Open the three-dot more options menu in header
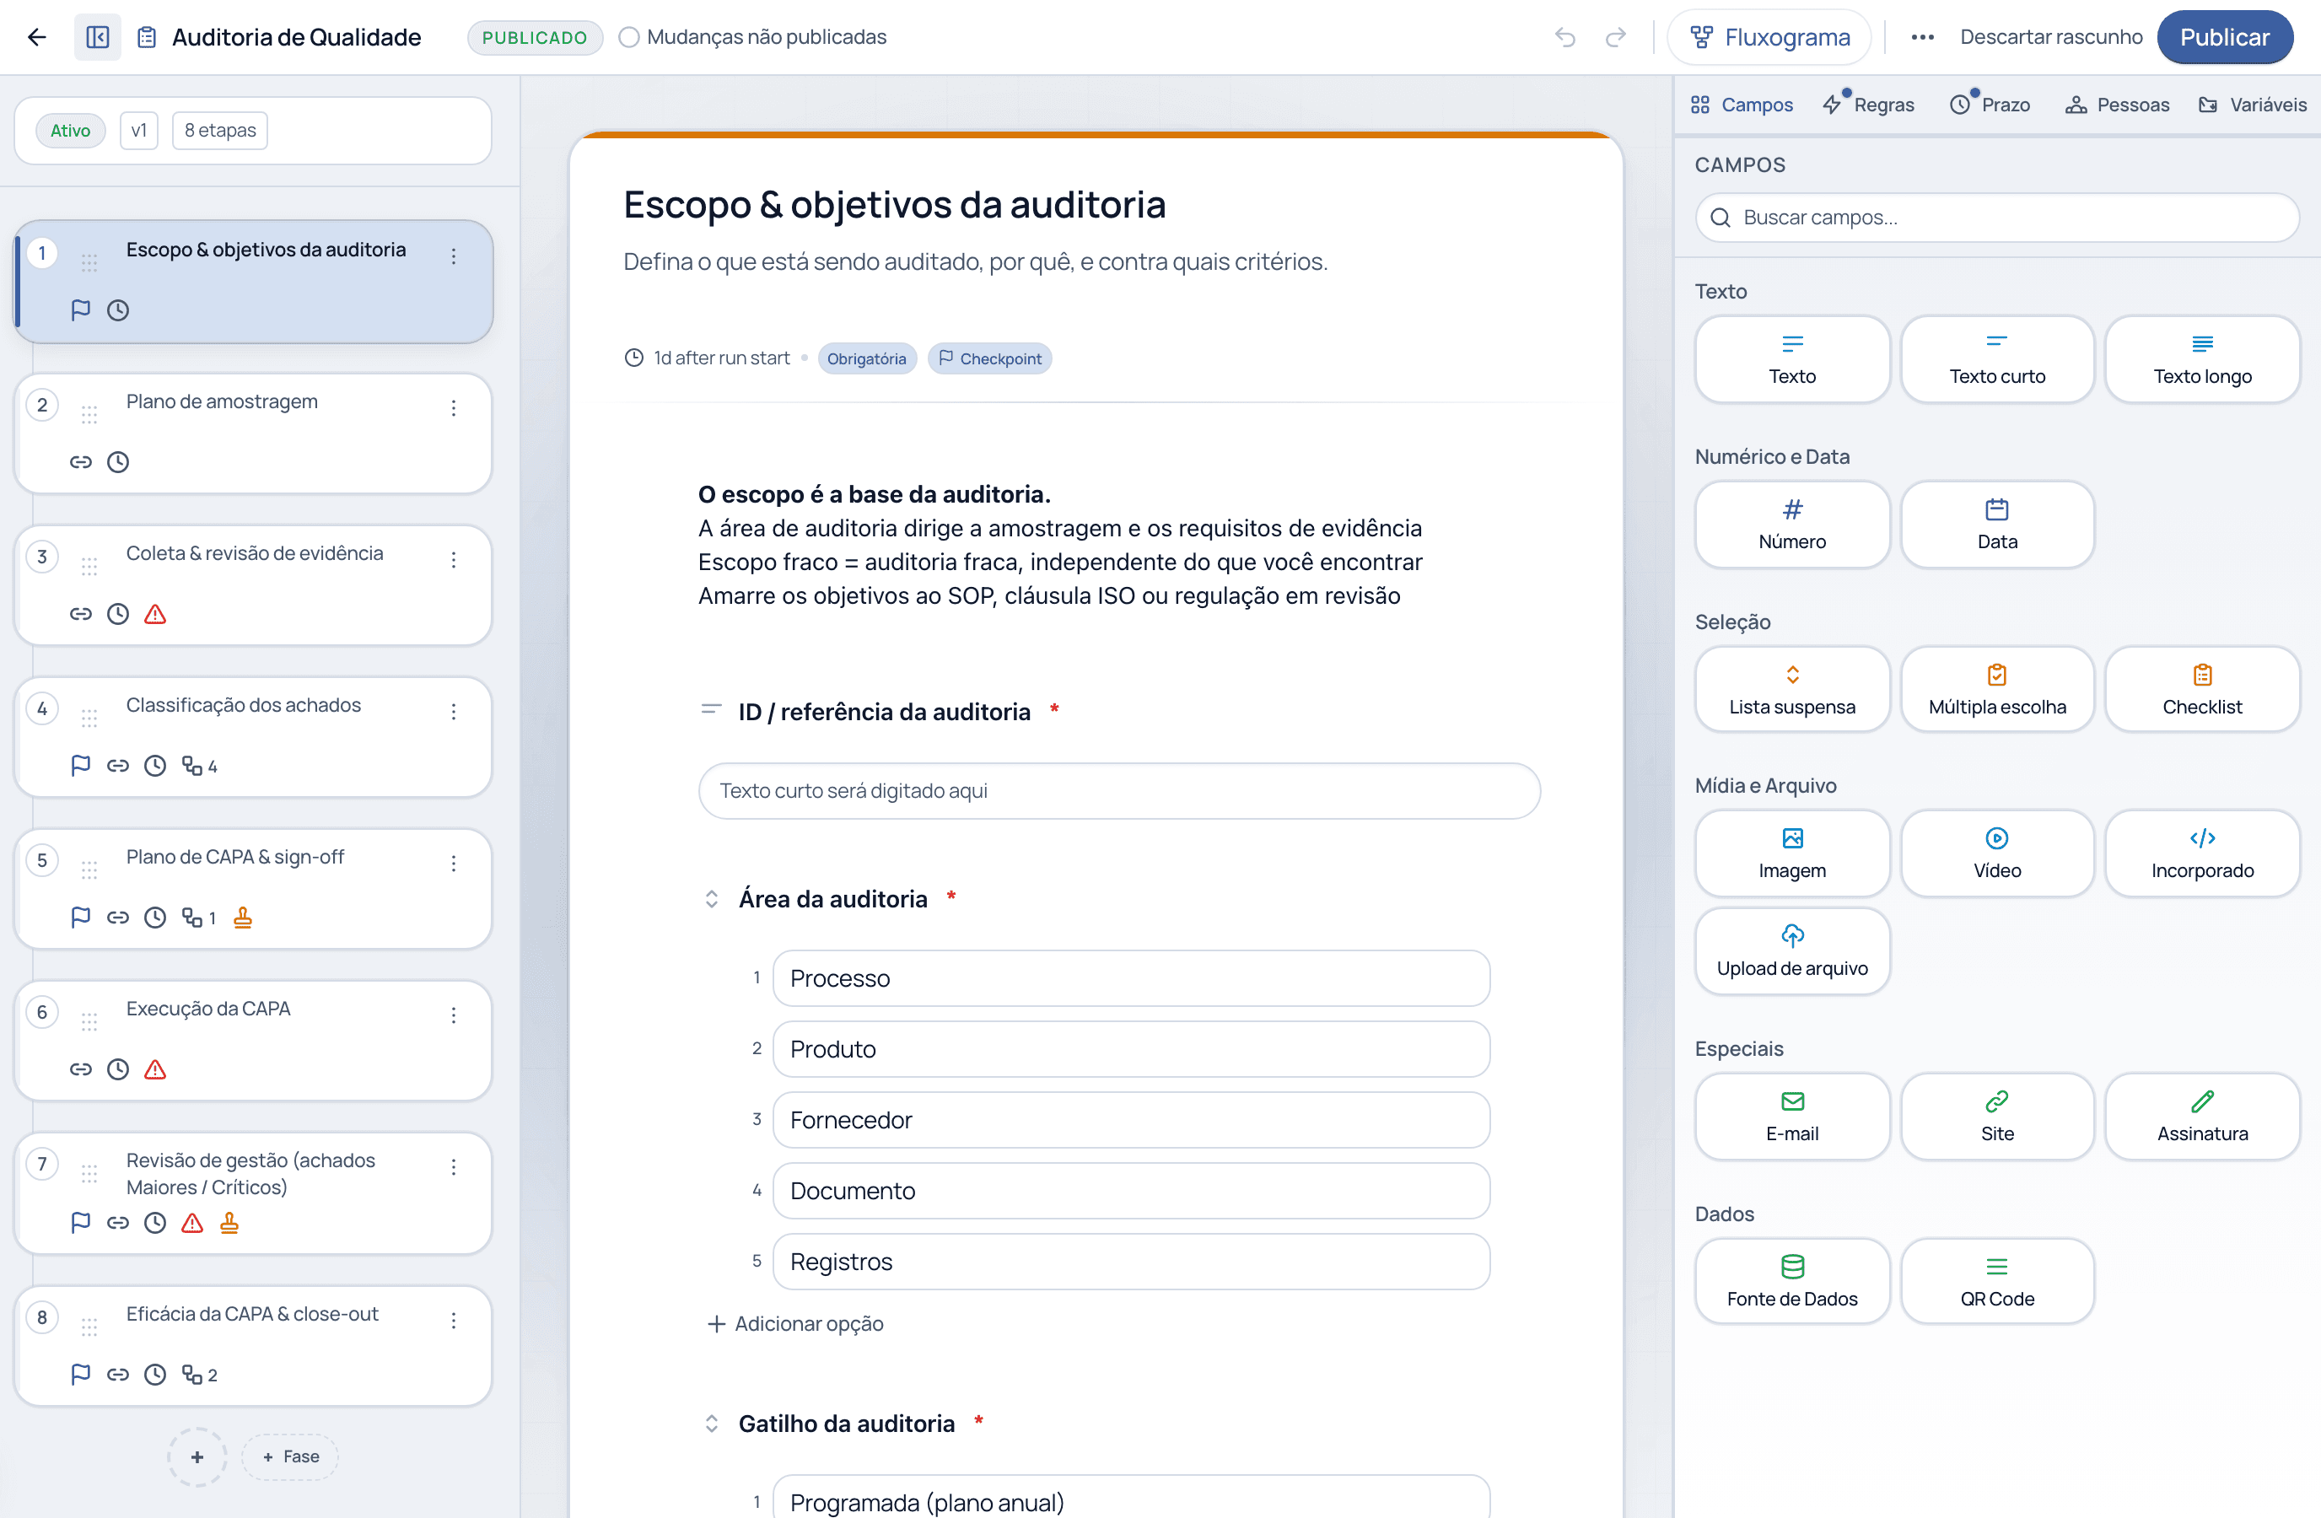The image size is (2321, 1518). pyautogui.click(x=1922, y=37)
